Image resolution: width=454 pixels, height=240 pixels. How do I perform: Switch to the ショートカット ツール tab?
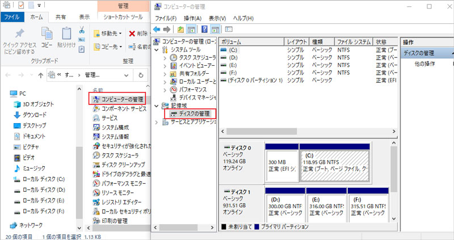123,17
